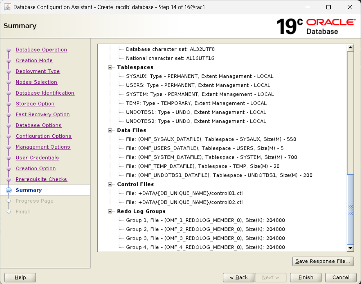This screenshot has height=284, width=361.
Task: Select Redo Log Group 3 row
Action: [x=205, y=238]
